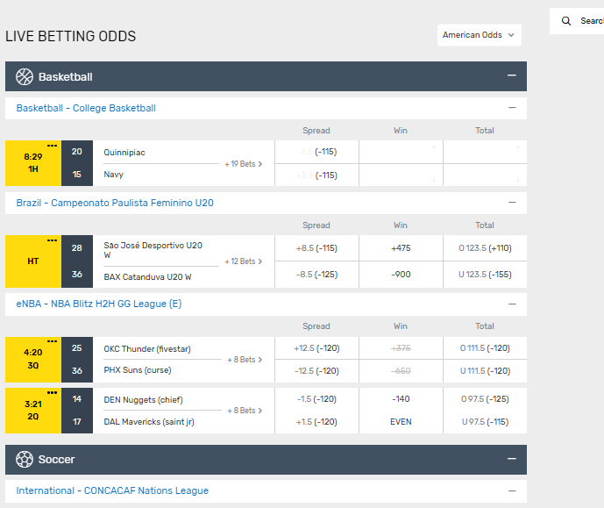
Task: Click three-dots icon on São José HT tile
Action: point(52,240)
